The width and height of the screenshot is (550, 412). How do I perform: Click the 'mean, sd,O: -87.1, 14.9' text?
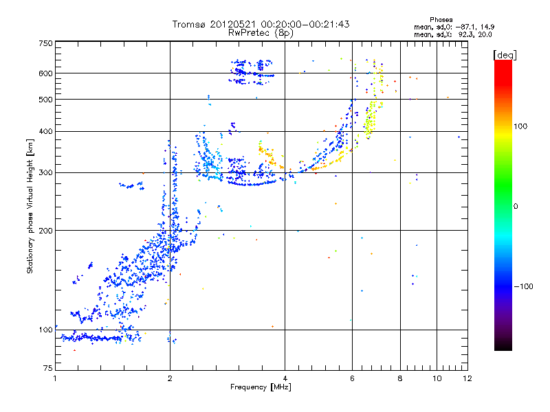click(454, 27)
